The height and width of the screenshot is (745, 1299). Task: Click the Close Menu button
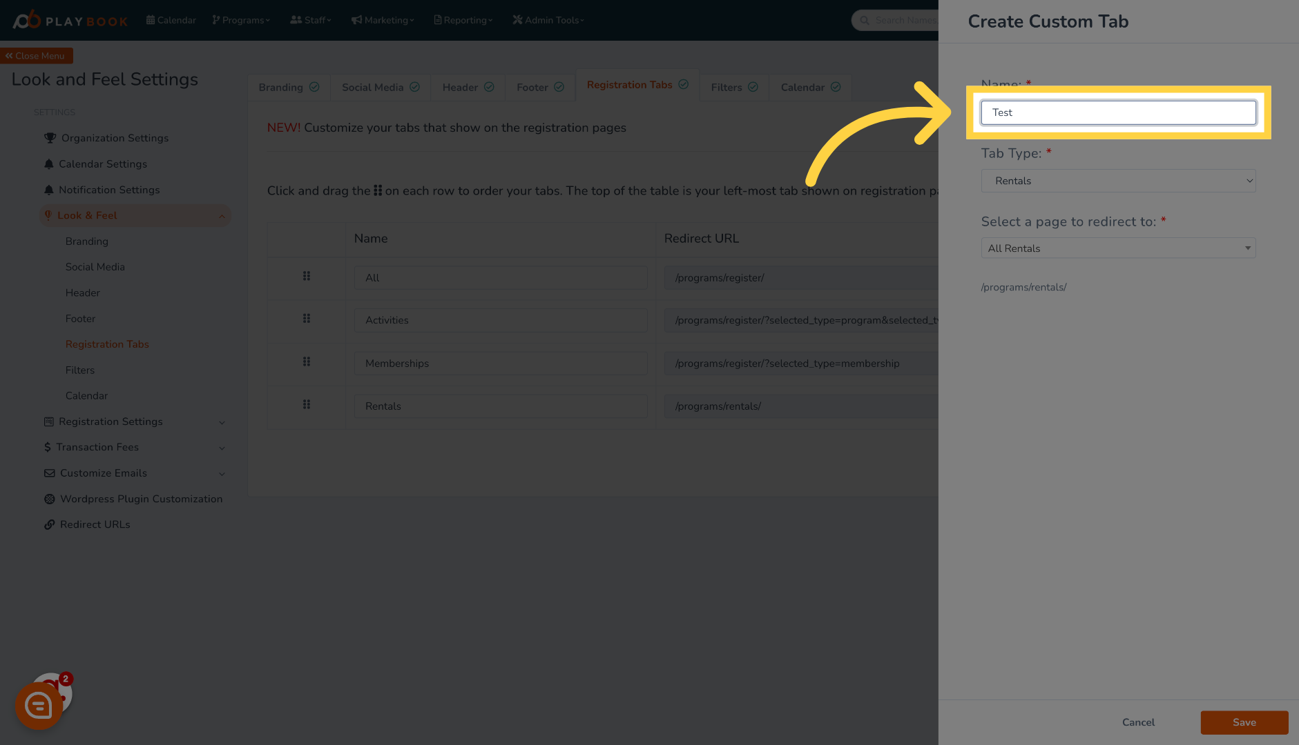tap(37, 55)
